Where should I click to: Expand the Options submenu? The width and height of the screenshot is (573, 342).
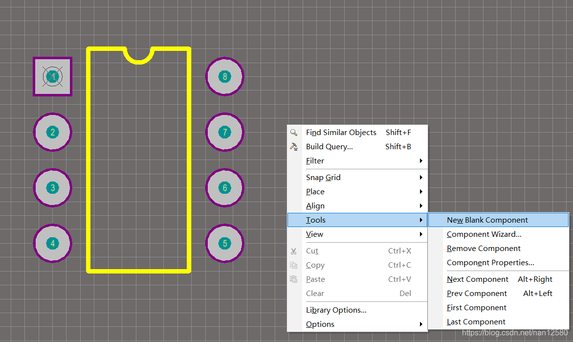pos(357,324)
